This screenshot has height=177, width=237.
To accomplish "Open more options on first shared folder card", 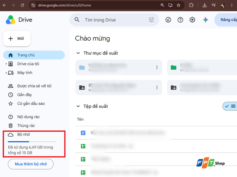I will (x=157, y=87).
